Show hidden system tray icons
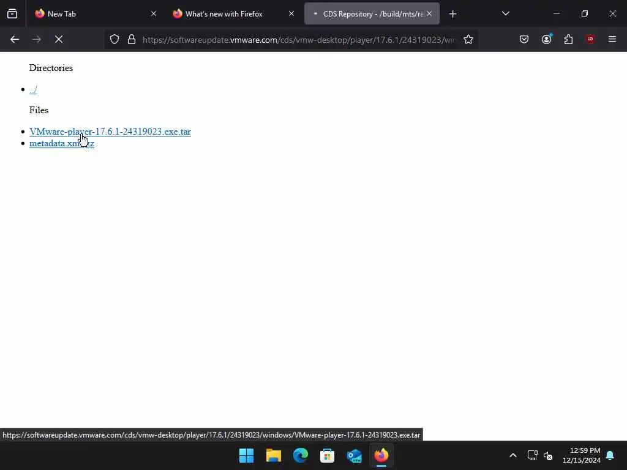Viewport: 627px width, 470px height. (513, 455)
